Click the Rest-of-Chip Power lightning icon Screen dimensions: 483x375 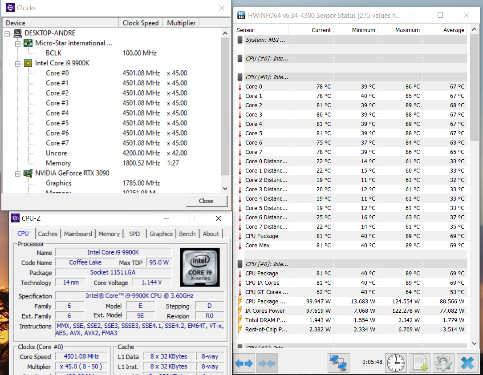[x=239, y=329]
